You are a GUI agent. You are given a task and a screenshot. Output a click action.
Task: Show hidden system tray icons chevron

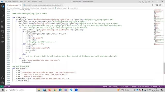pyautogui.click(x=132, y=90)
